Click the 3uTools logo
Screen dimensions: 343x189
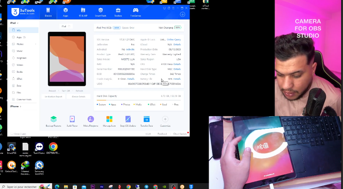pos(23,12)
